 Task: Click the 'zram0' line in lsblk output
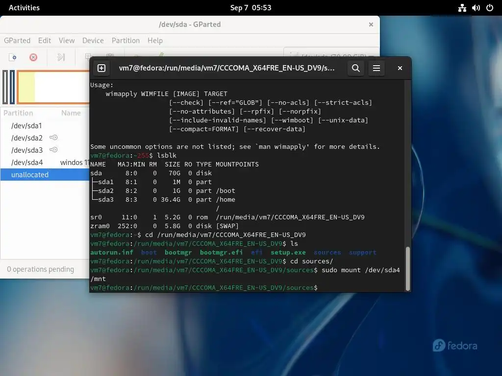[x=165, y=226]
